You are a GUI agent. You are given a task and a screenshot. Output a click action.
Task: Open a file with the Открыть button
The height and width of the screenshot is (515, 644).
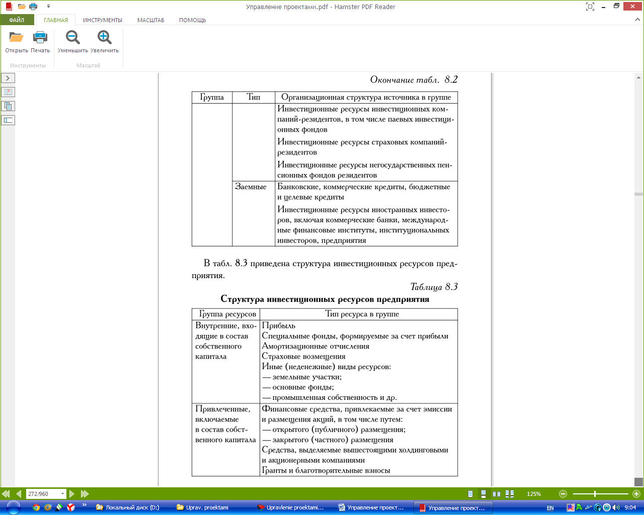click(17, 41)
